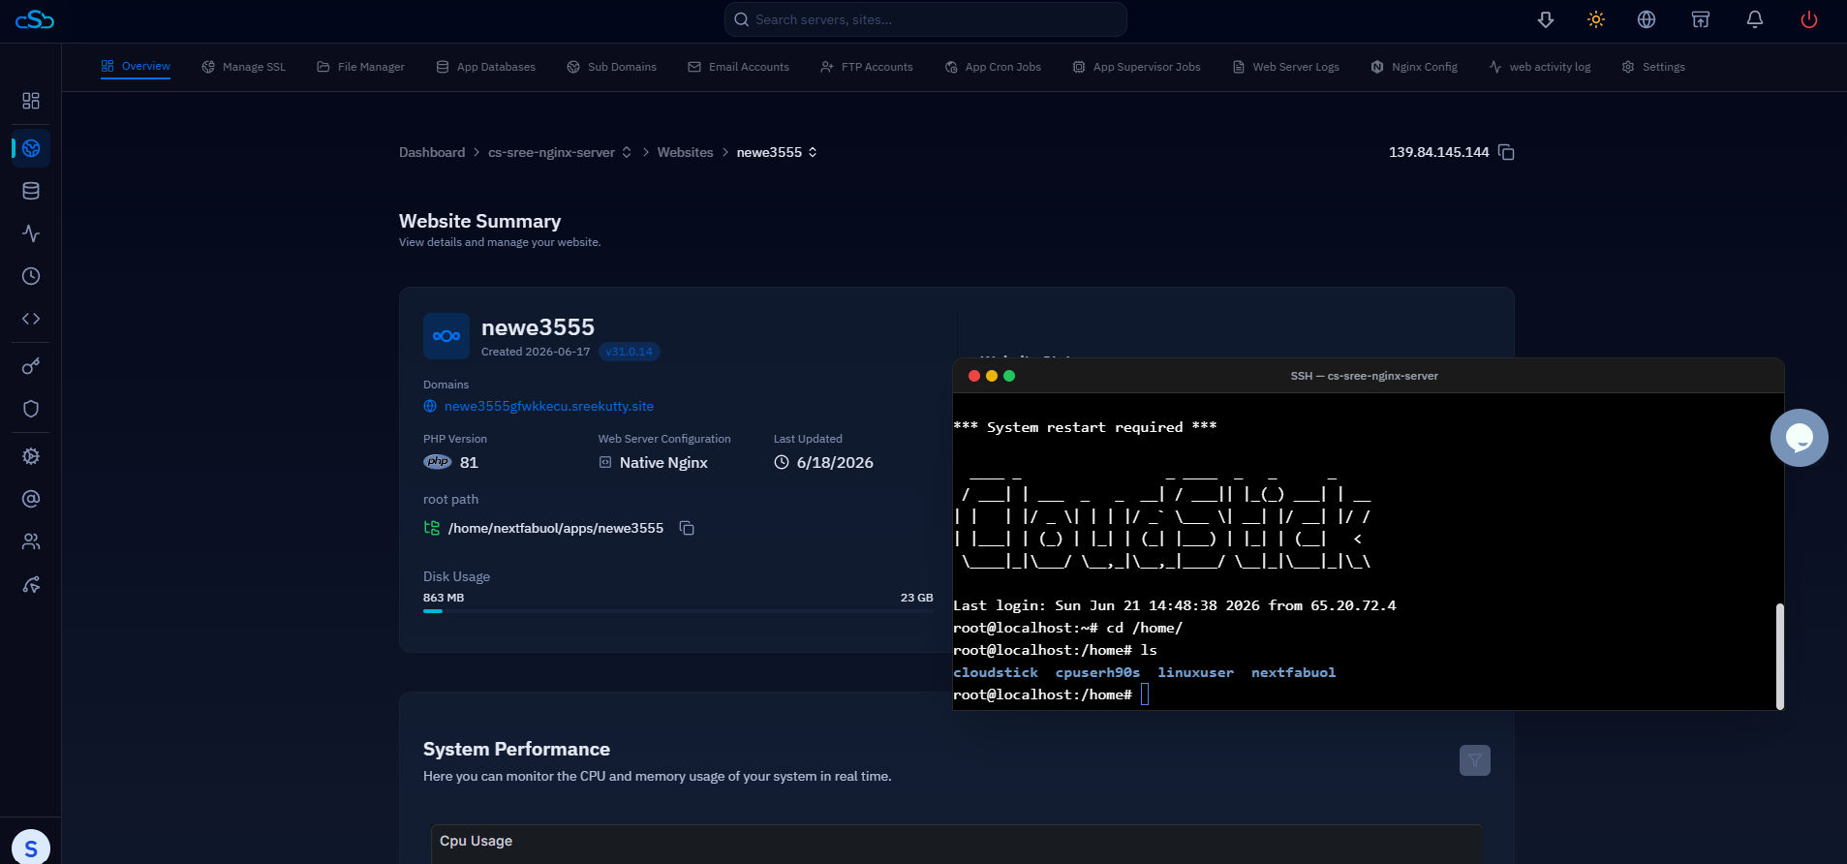
Task: Open the databases icon in the sidebar
Action: tap(31, 191)
